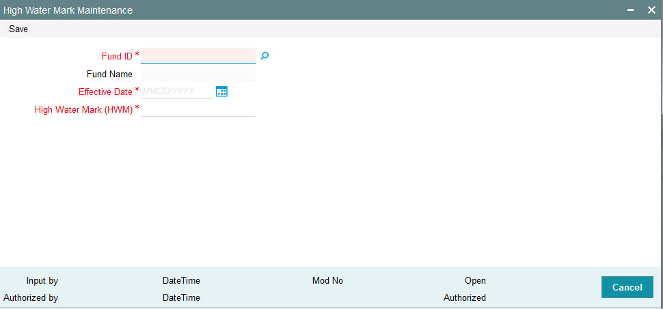The image size is (663, 309).
Task: Click the High Water Mark (HWM) field
Action: (198, 109)
